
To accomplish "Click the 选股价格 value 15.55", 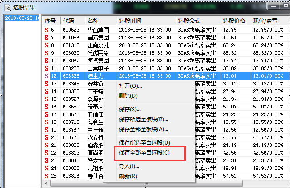I will tap(230, 122).
